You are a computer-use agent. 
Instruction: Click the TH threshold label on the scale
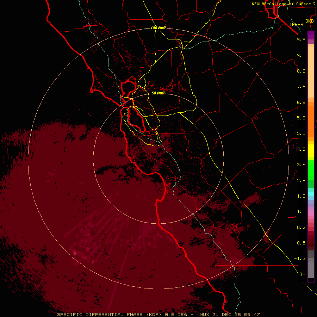[303, 274]
